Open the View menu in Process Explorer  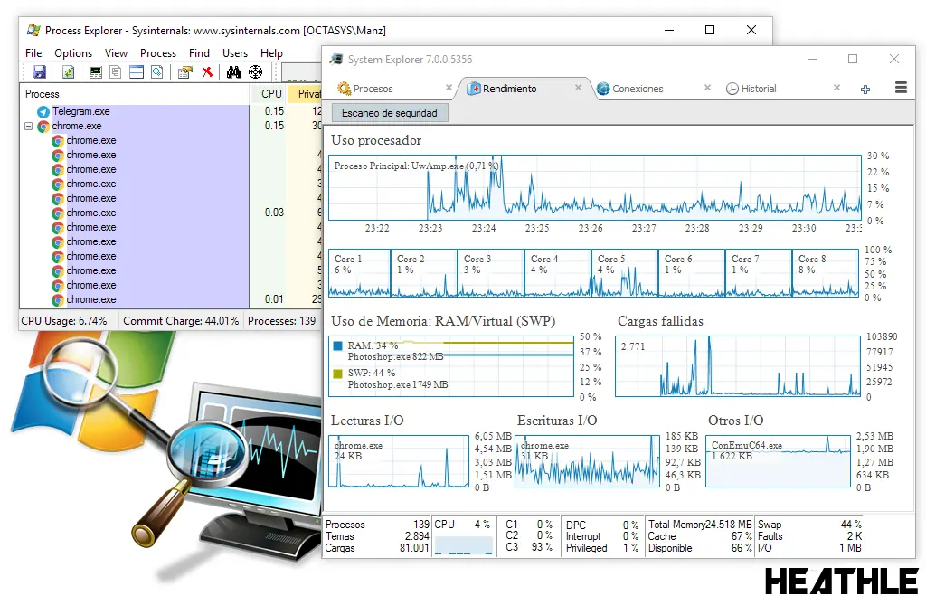(117, 53)
